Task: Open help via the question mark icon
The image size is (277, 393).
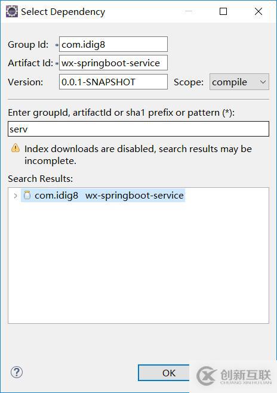Action: (x=17, y=372)
